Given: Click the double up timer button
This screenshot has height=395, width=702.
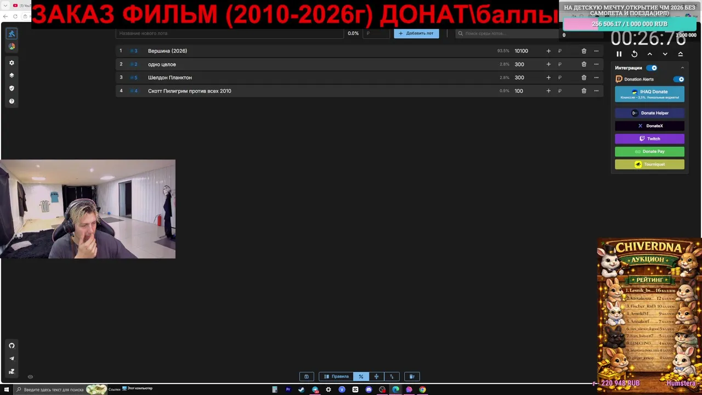Looking at the screenshot, I should [x=681, y=54].
